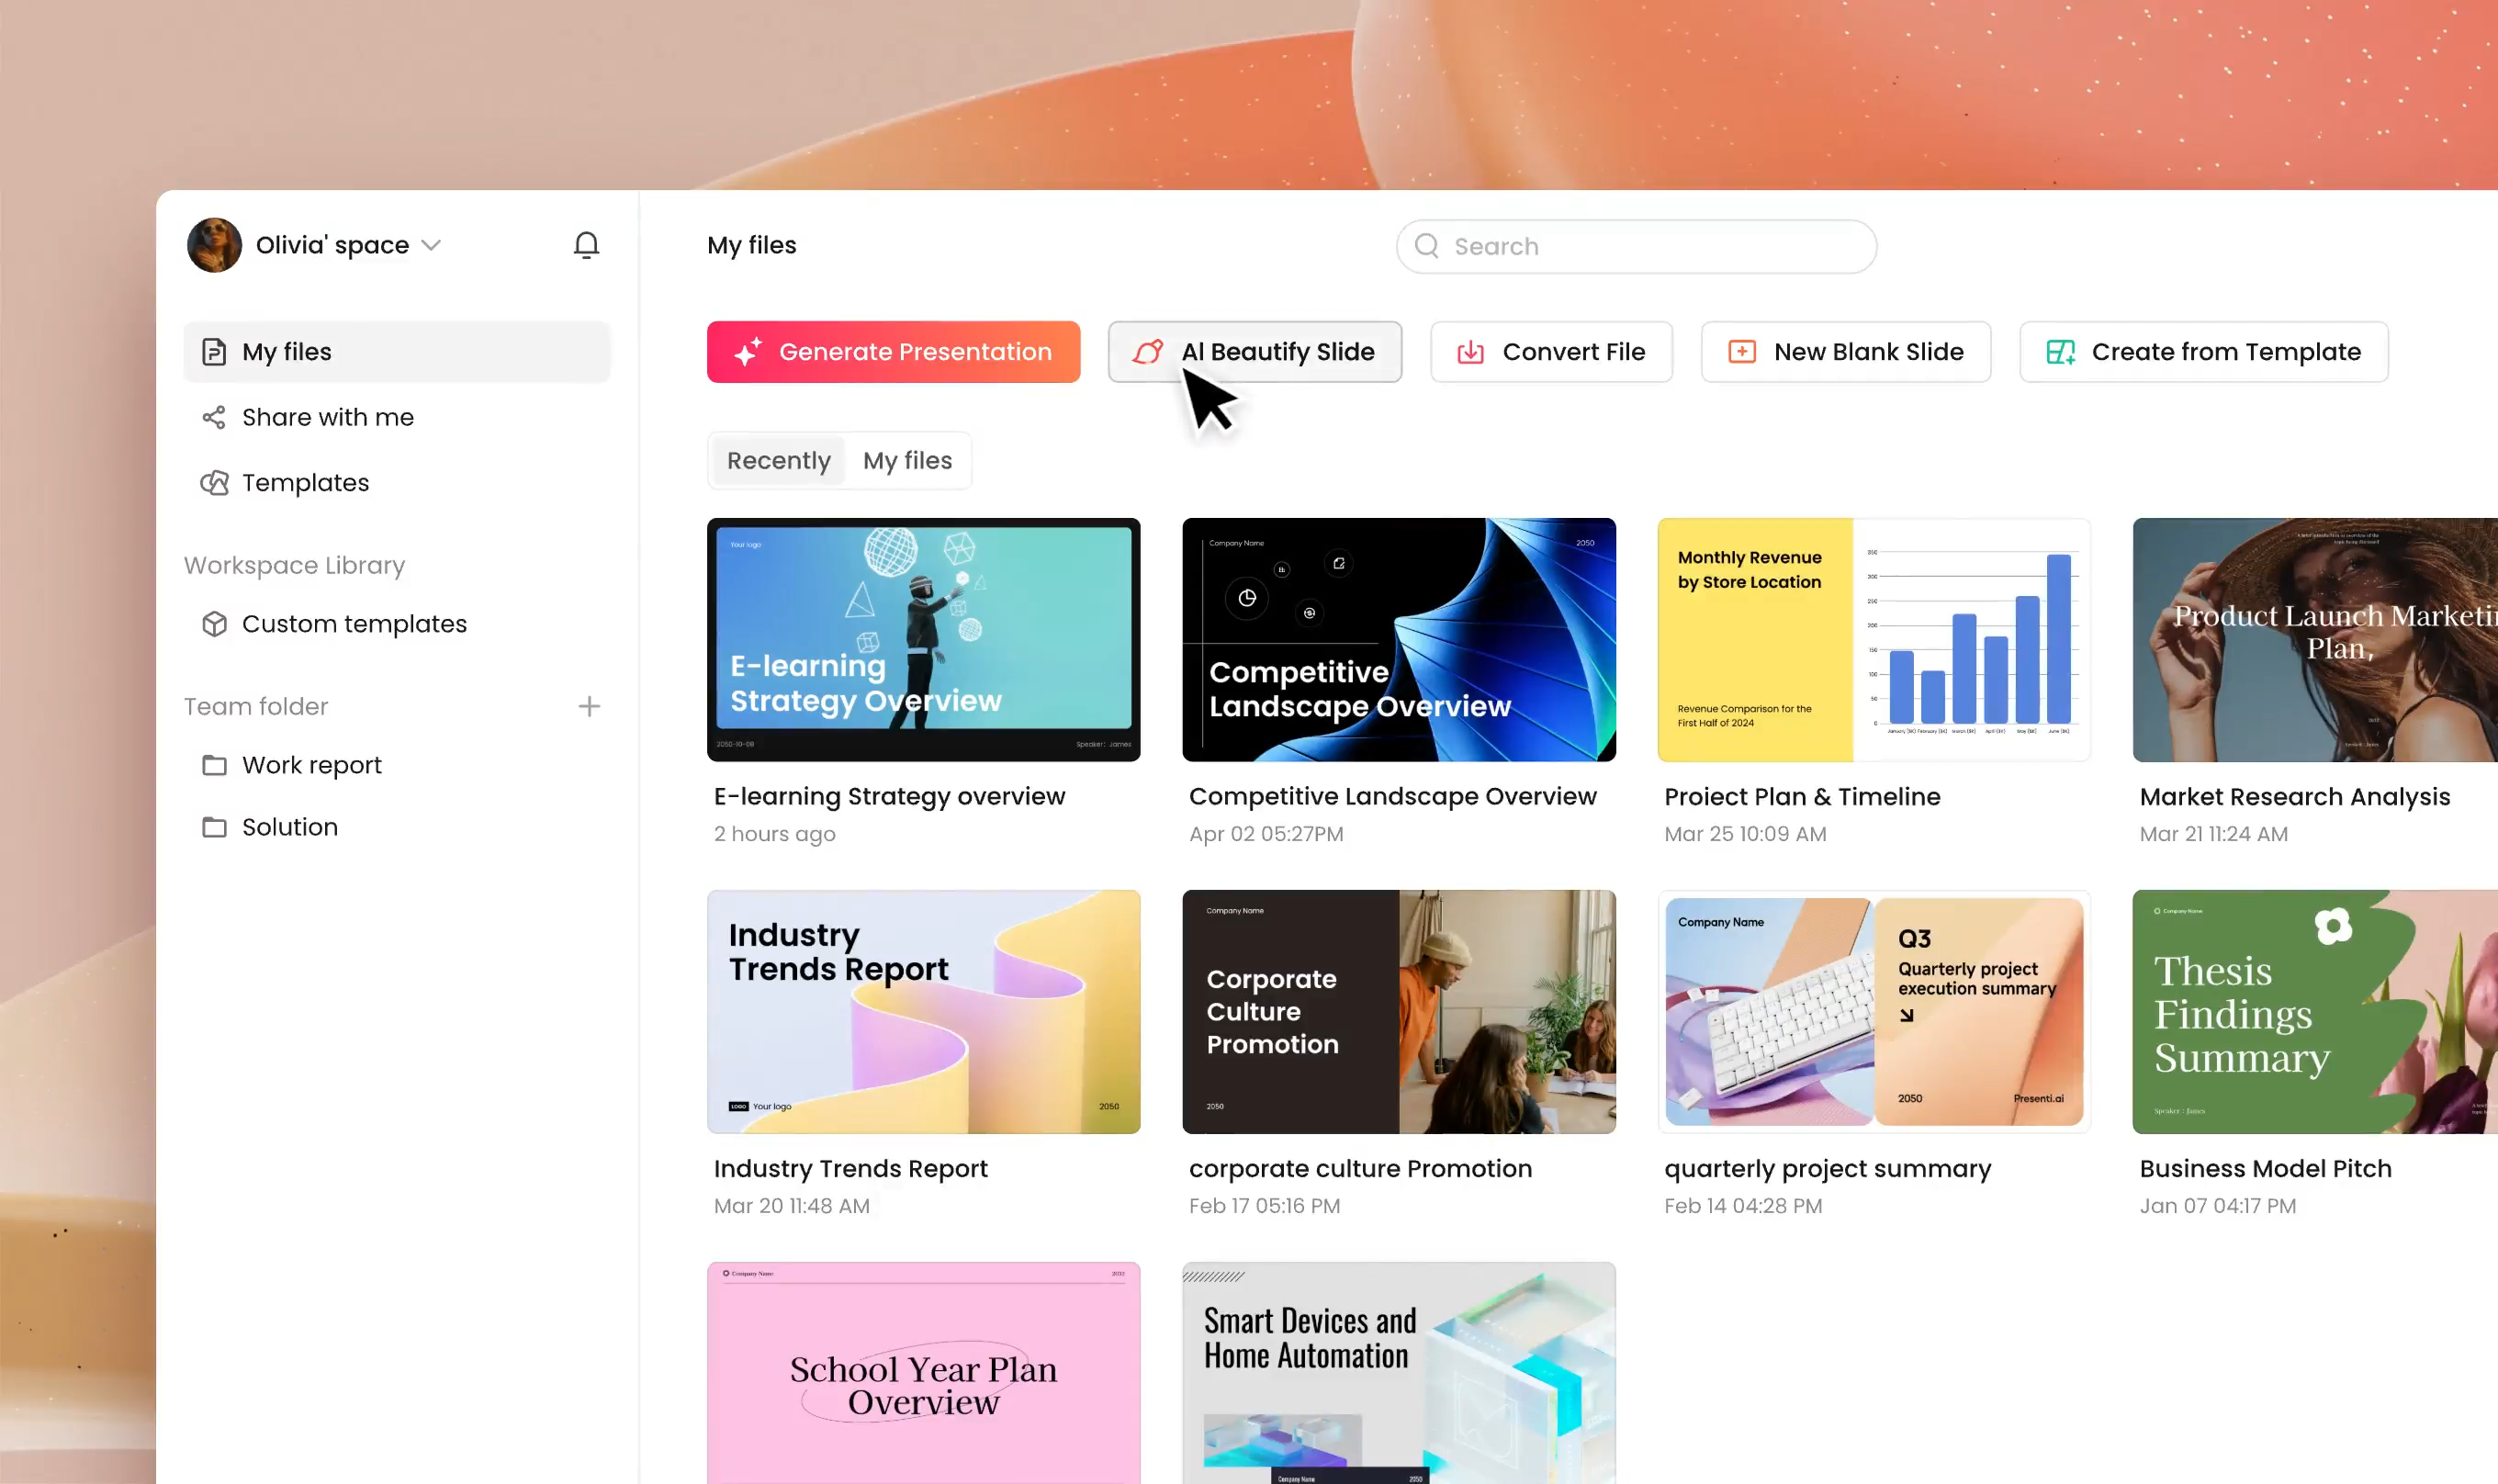Open Q3 Quarterly project execution summary thumbnail
Viewport: 2498px width, 1484px height.
pyautogui.click(x=1874, y=1012)
